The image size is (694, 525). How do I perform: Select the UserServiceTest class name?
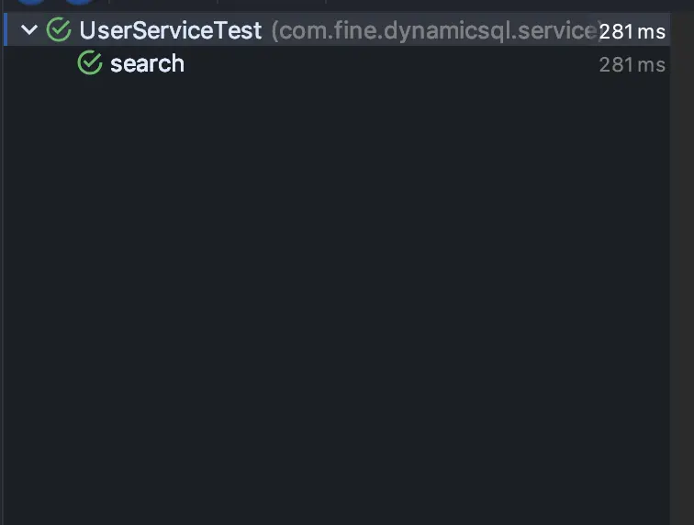(x=170, y=30)
